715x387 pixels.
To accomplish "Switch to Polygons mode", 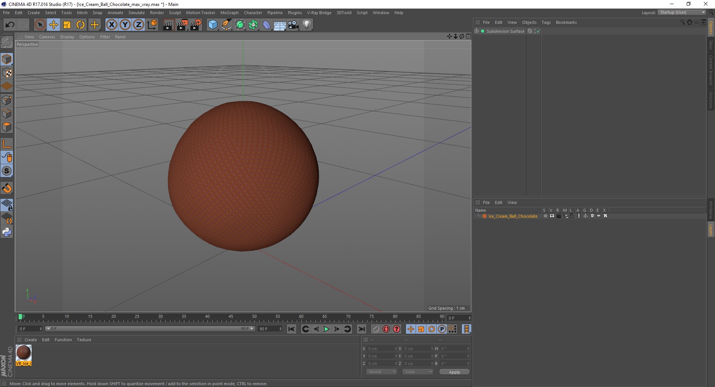I will coord(7,127).
